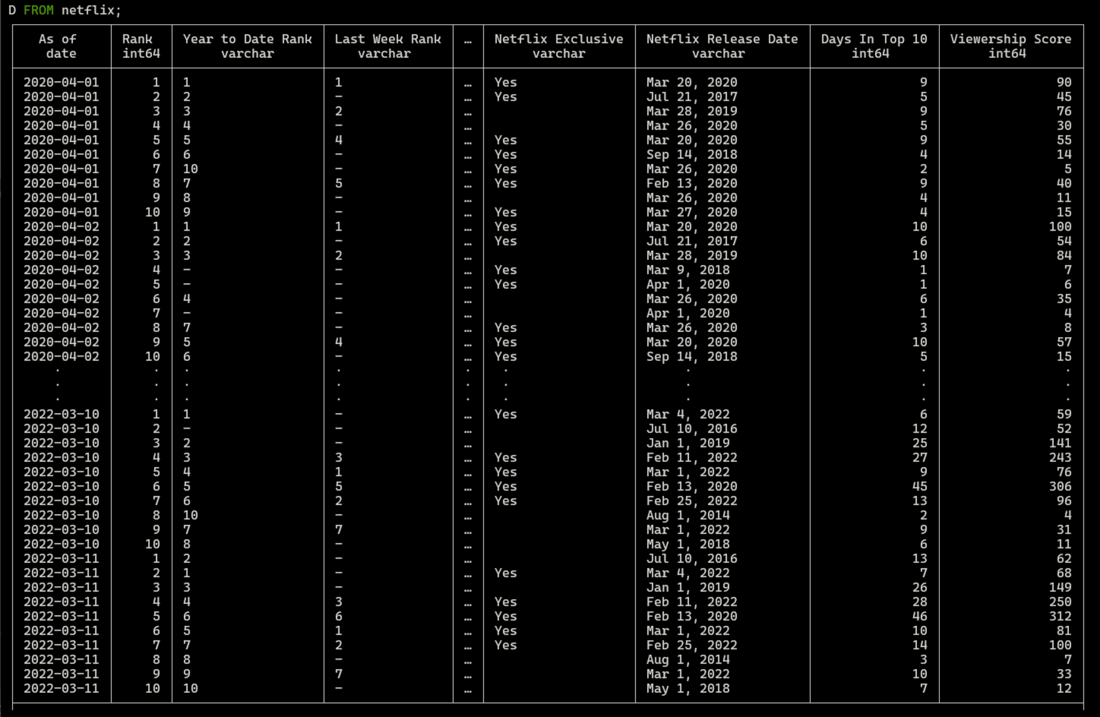Click Viewership Score value 90
Screen dimensions: 1100x717
tap(1064, 82)
